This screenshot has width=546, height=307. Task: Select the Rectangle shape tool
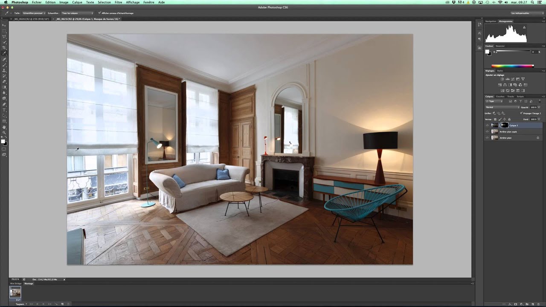point(4,121)
